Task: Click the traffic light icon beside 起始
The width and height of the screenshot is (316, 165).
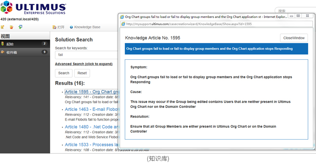Action: 3,44
